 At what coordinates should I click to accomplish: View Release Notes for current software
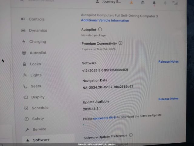(x=168, y=62)
